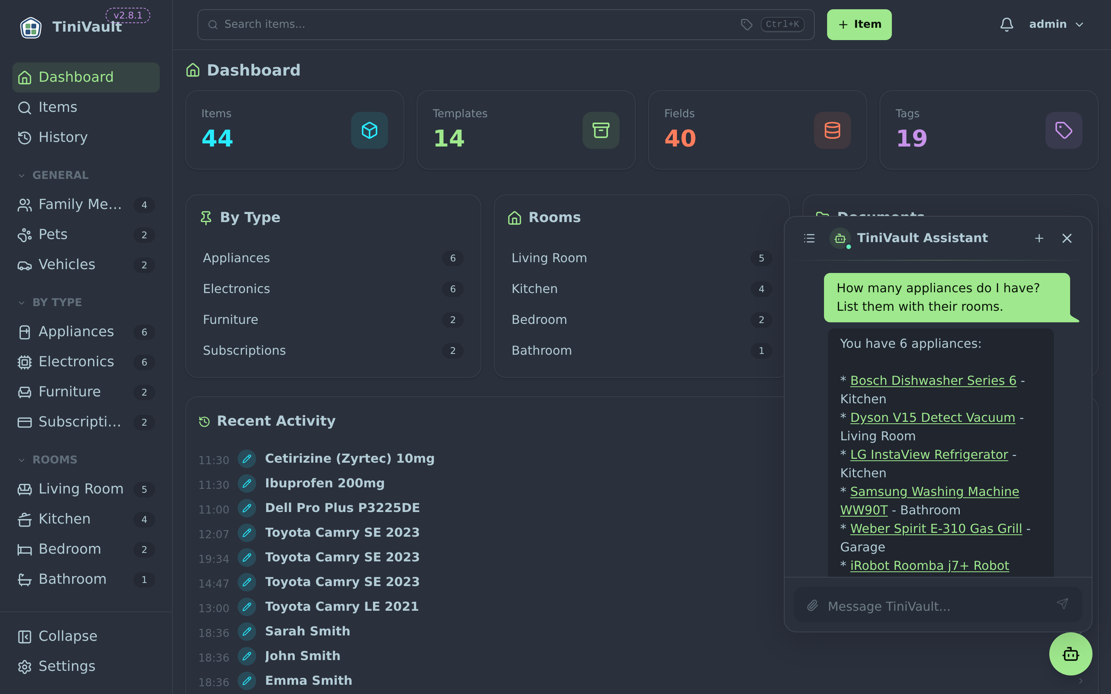Collapse the ROOMS sidebar section

tap(47, 460)
